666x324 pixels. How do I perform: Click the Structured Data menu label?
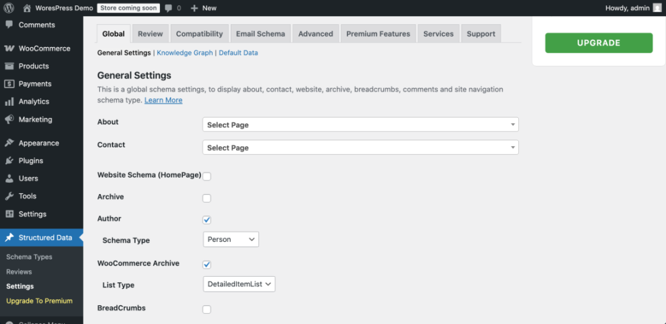coord(45,238)
